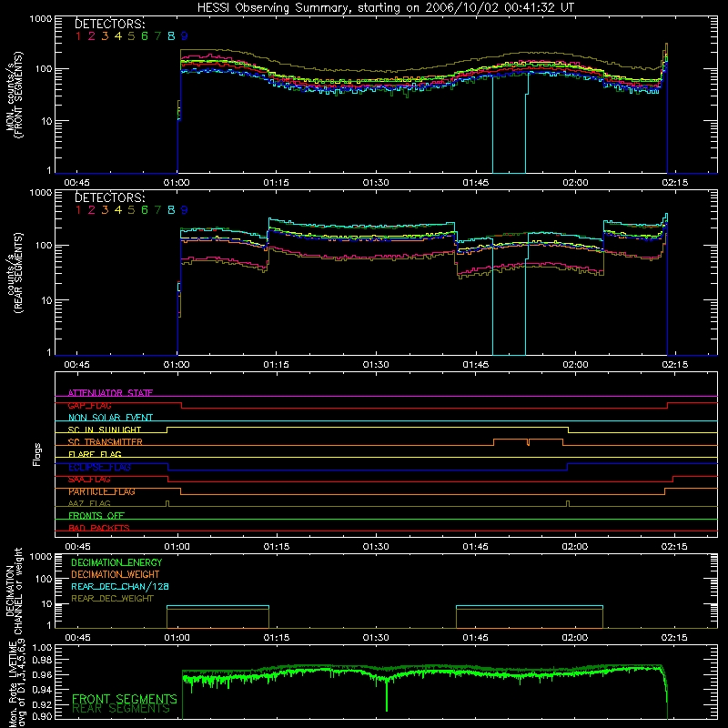Select red detector 1 in rear segments legend
Image resolution: width=728 pixels, height=728 pixels.
point(78,210)
